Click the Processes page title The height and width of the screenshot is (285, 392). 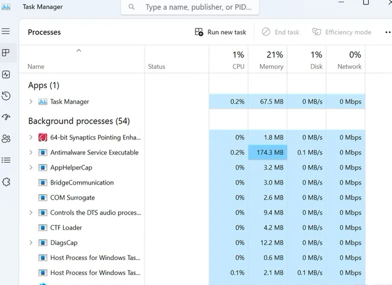click(44, 32)
